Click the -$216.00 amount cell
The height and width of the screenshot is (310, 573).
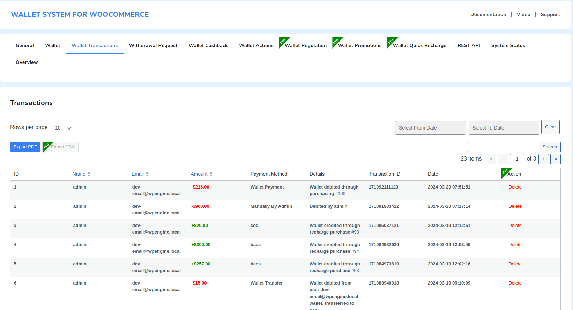pos(200,187)
